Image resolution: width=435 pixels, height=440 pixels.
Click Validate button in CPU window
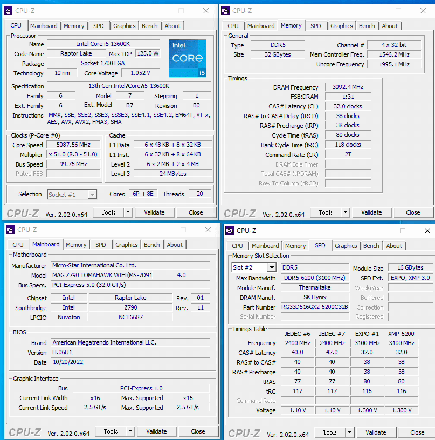(154, 212)
